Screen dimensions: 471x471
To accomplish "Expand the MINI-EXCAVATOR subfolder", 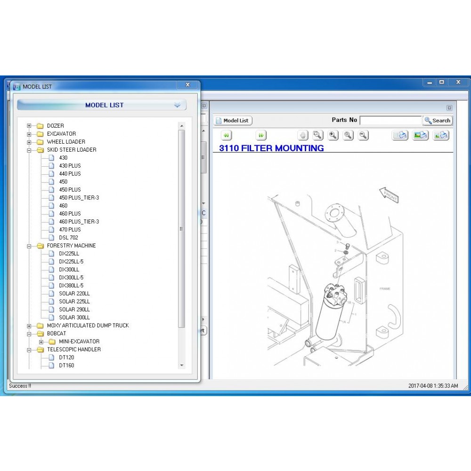I will point(41,342).
